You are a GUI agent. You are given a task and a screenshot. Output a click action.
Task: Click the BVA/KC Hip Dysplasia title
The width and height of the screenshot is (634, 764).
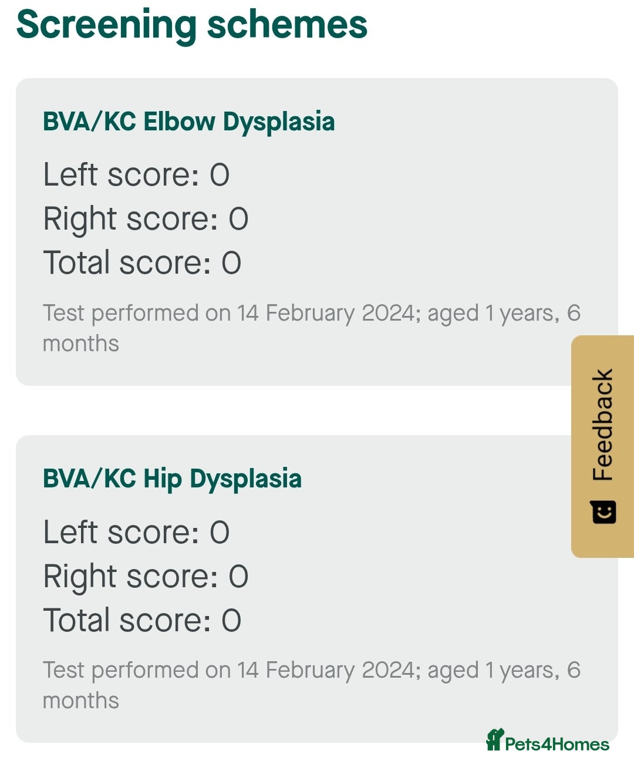[172, 479]
